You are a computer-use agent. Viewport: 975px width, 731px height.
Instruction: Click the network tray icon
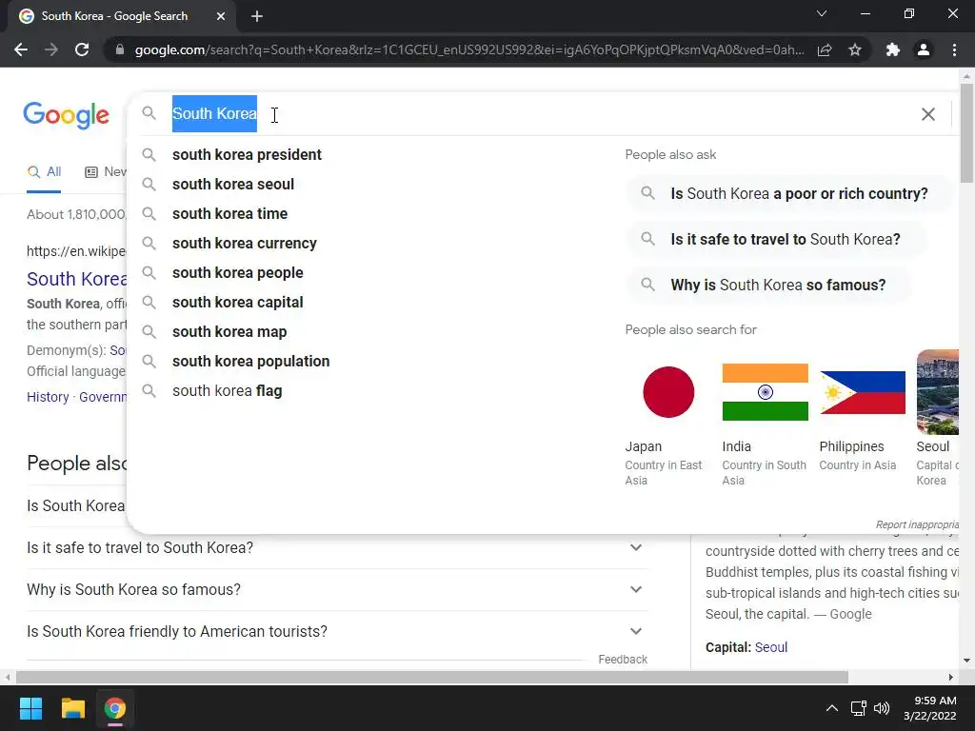pos(858,708)
